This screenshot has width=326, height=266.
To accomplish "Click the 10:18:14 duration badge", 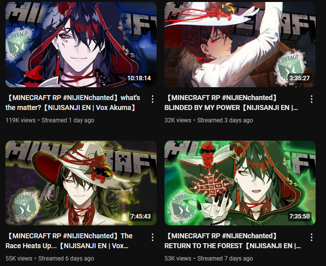I will click(139, 78).
